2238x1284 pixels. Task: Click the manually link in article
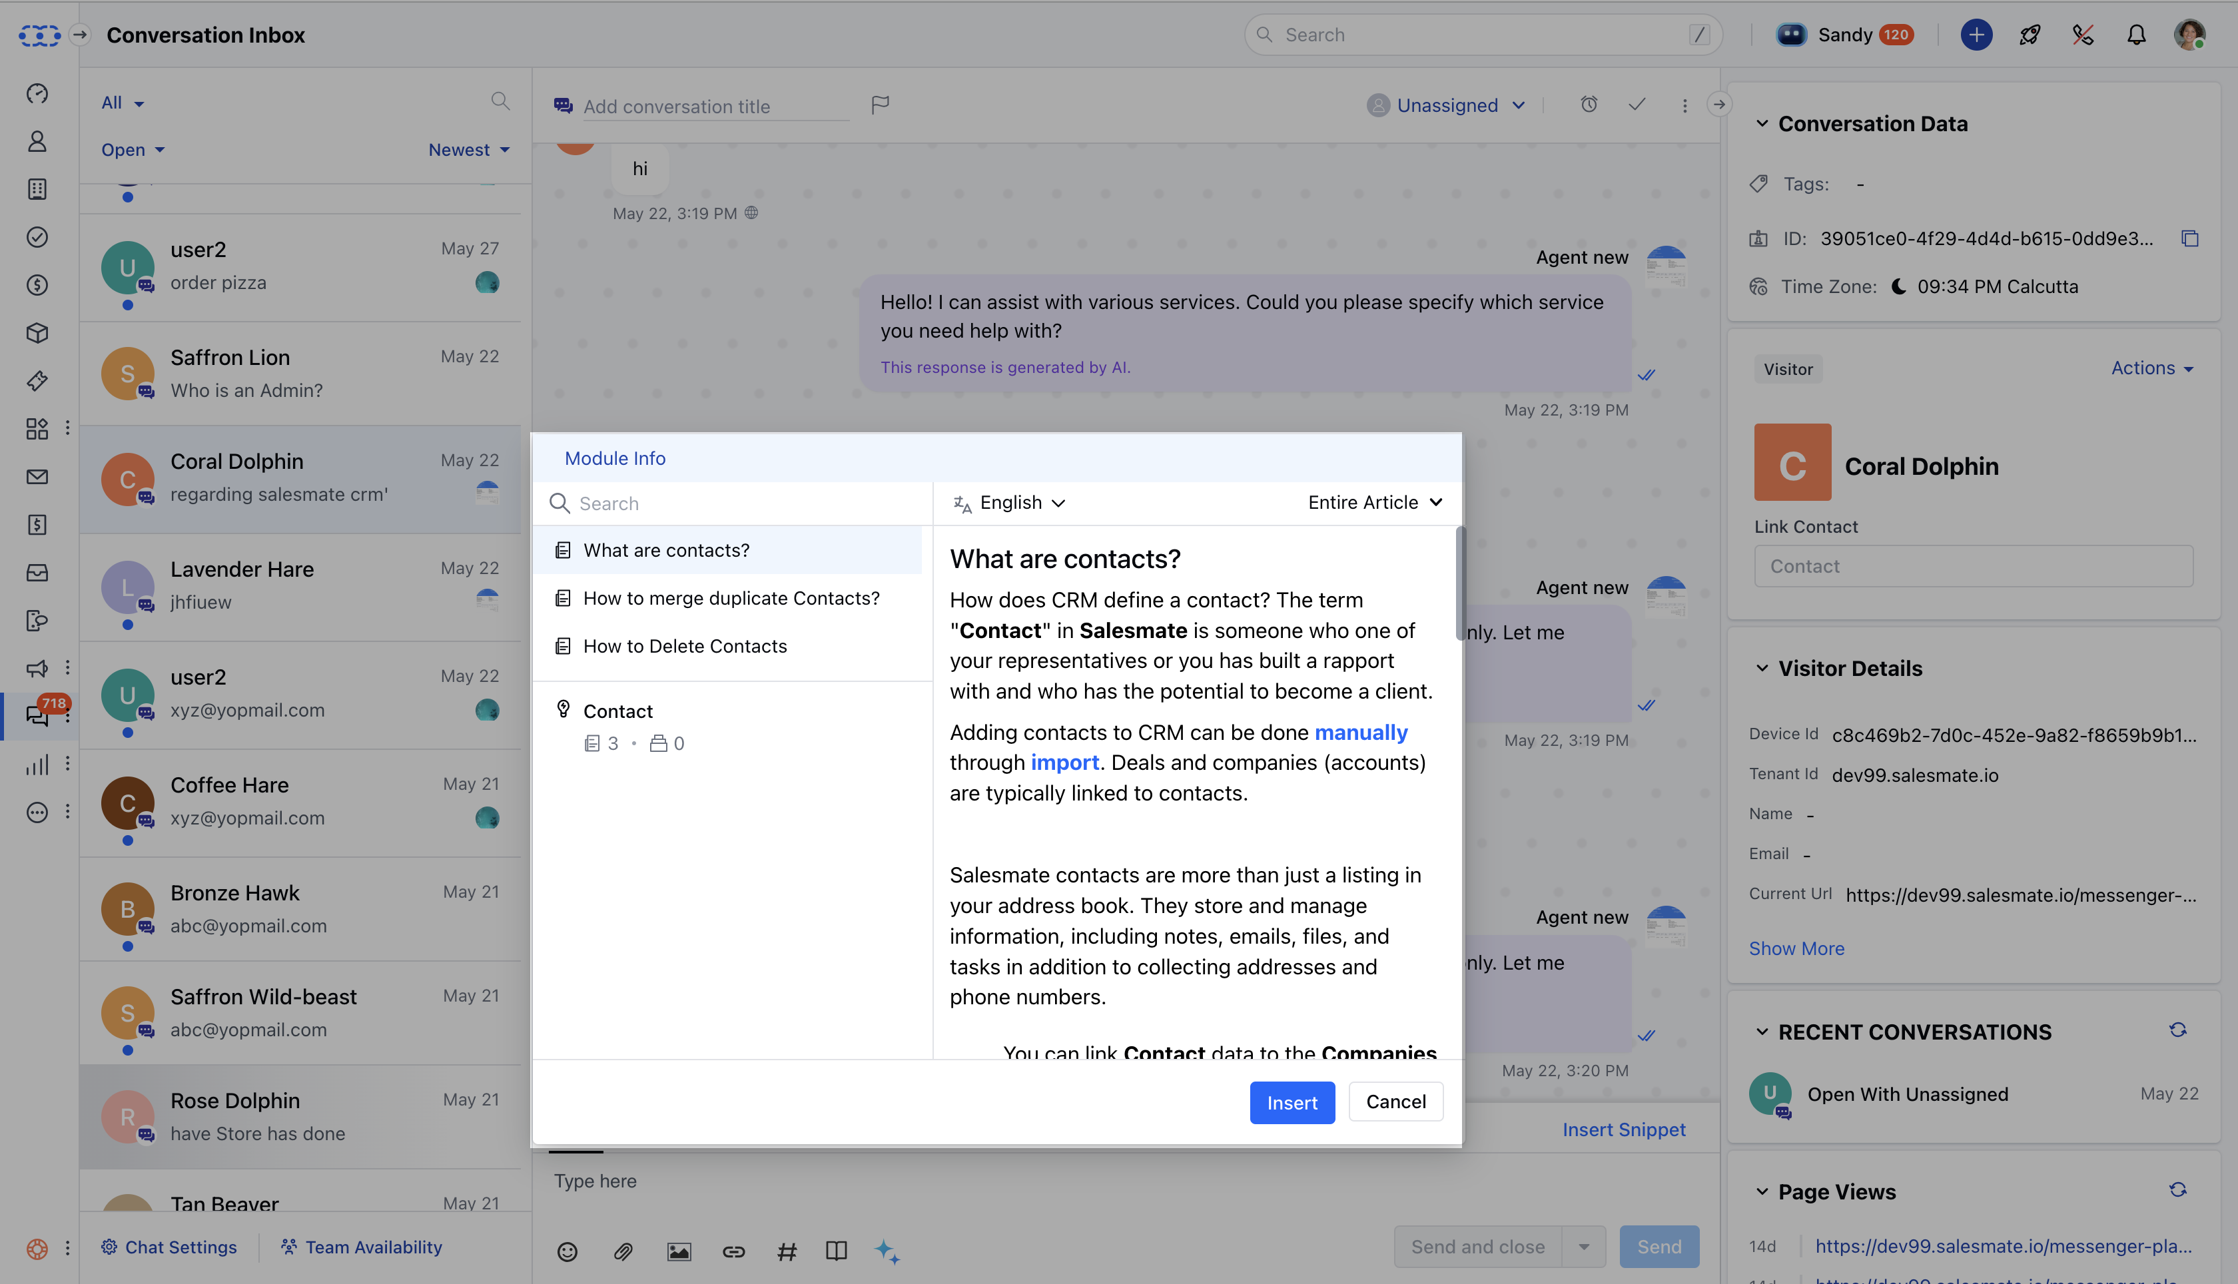1361,733
